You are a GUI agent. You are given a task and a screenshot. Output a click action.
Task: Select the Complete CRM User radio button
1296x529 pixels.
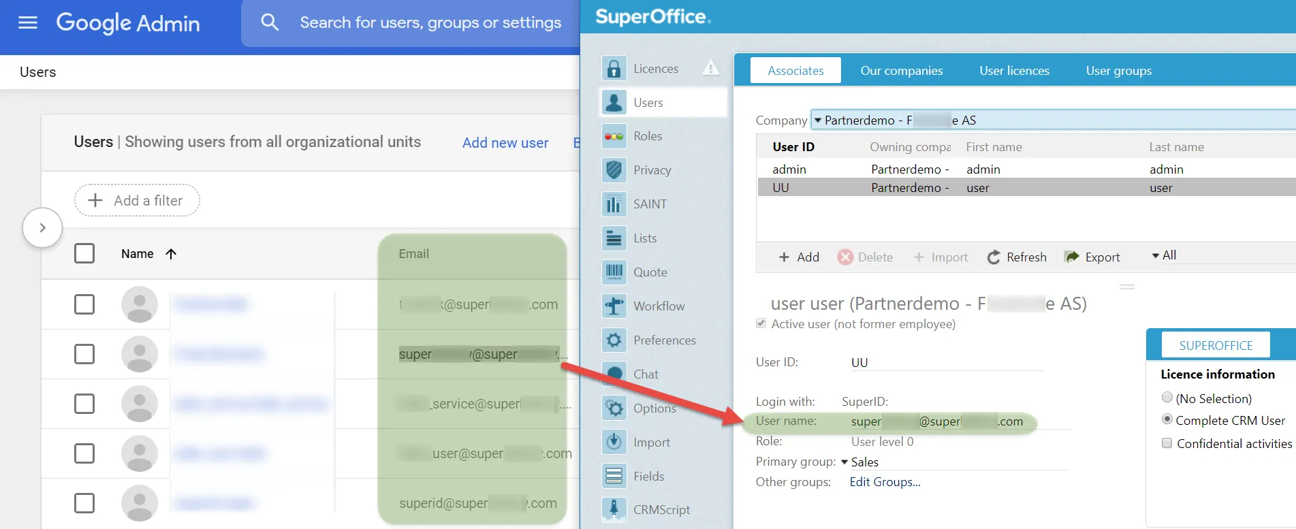point(1167,419)
